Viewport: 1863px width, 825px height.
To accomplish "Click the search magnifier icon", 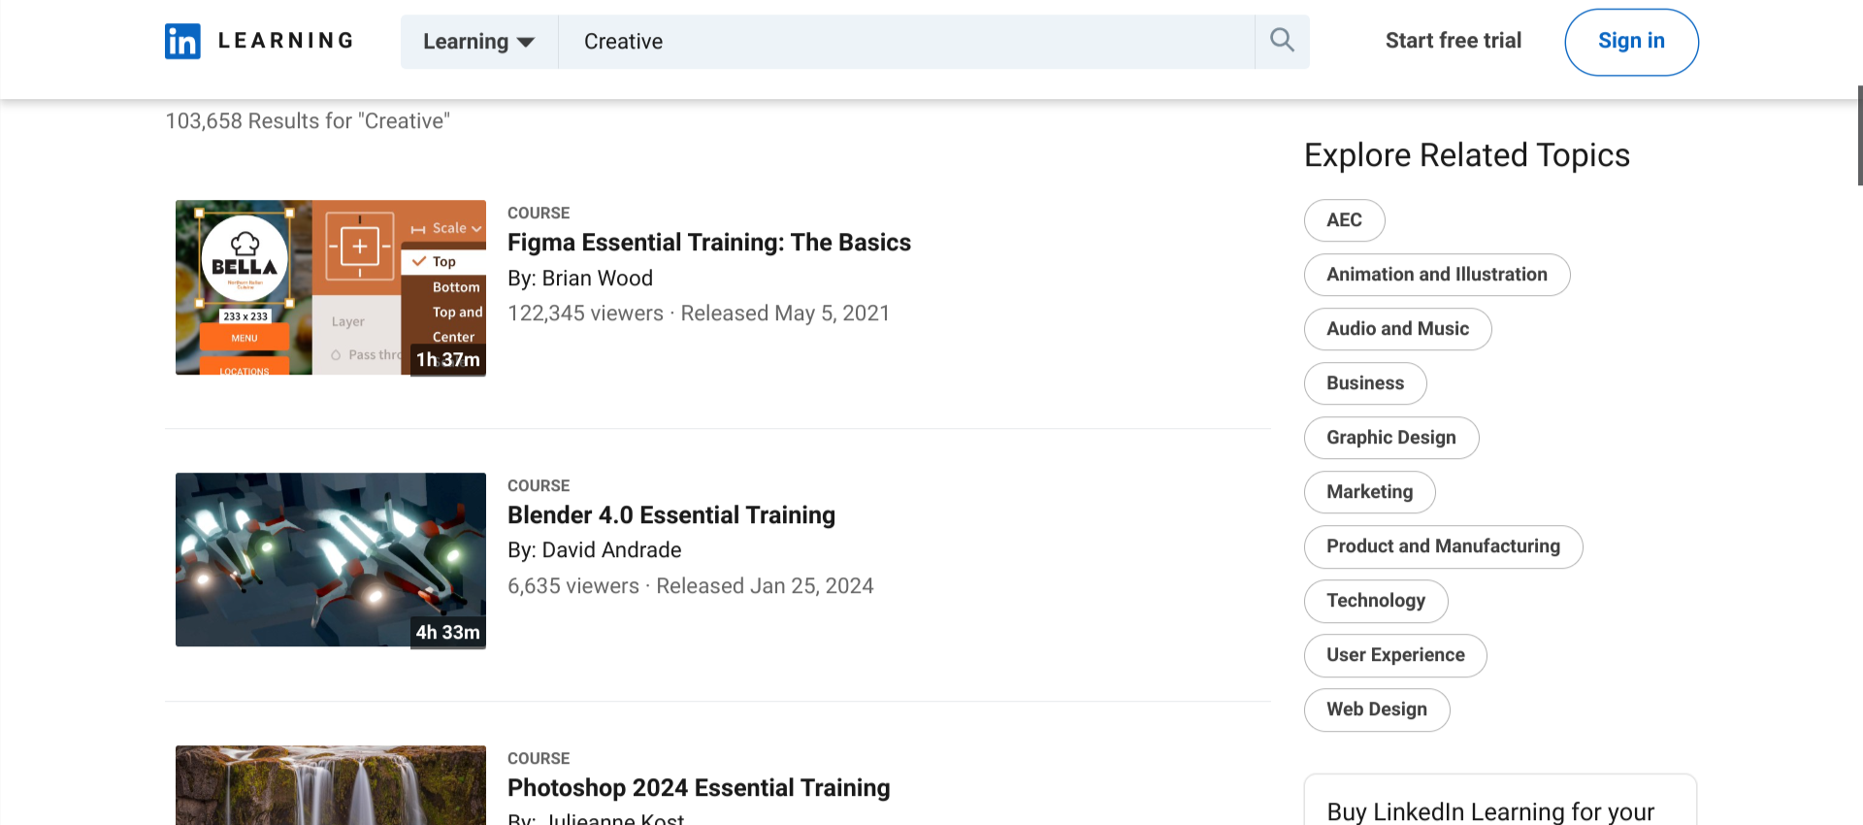I will (1282, 41).
